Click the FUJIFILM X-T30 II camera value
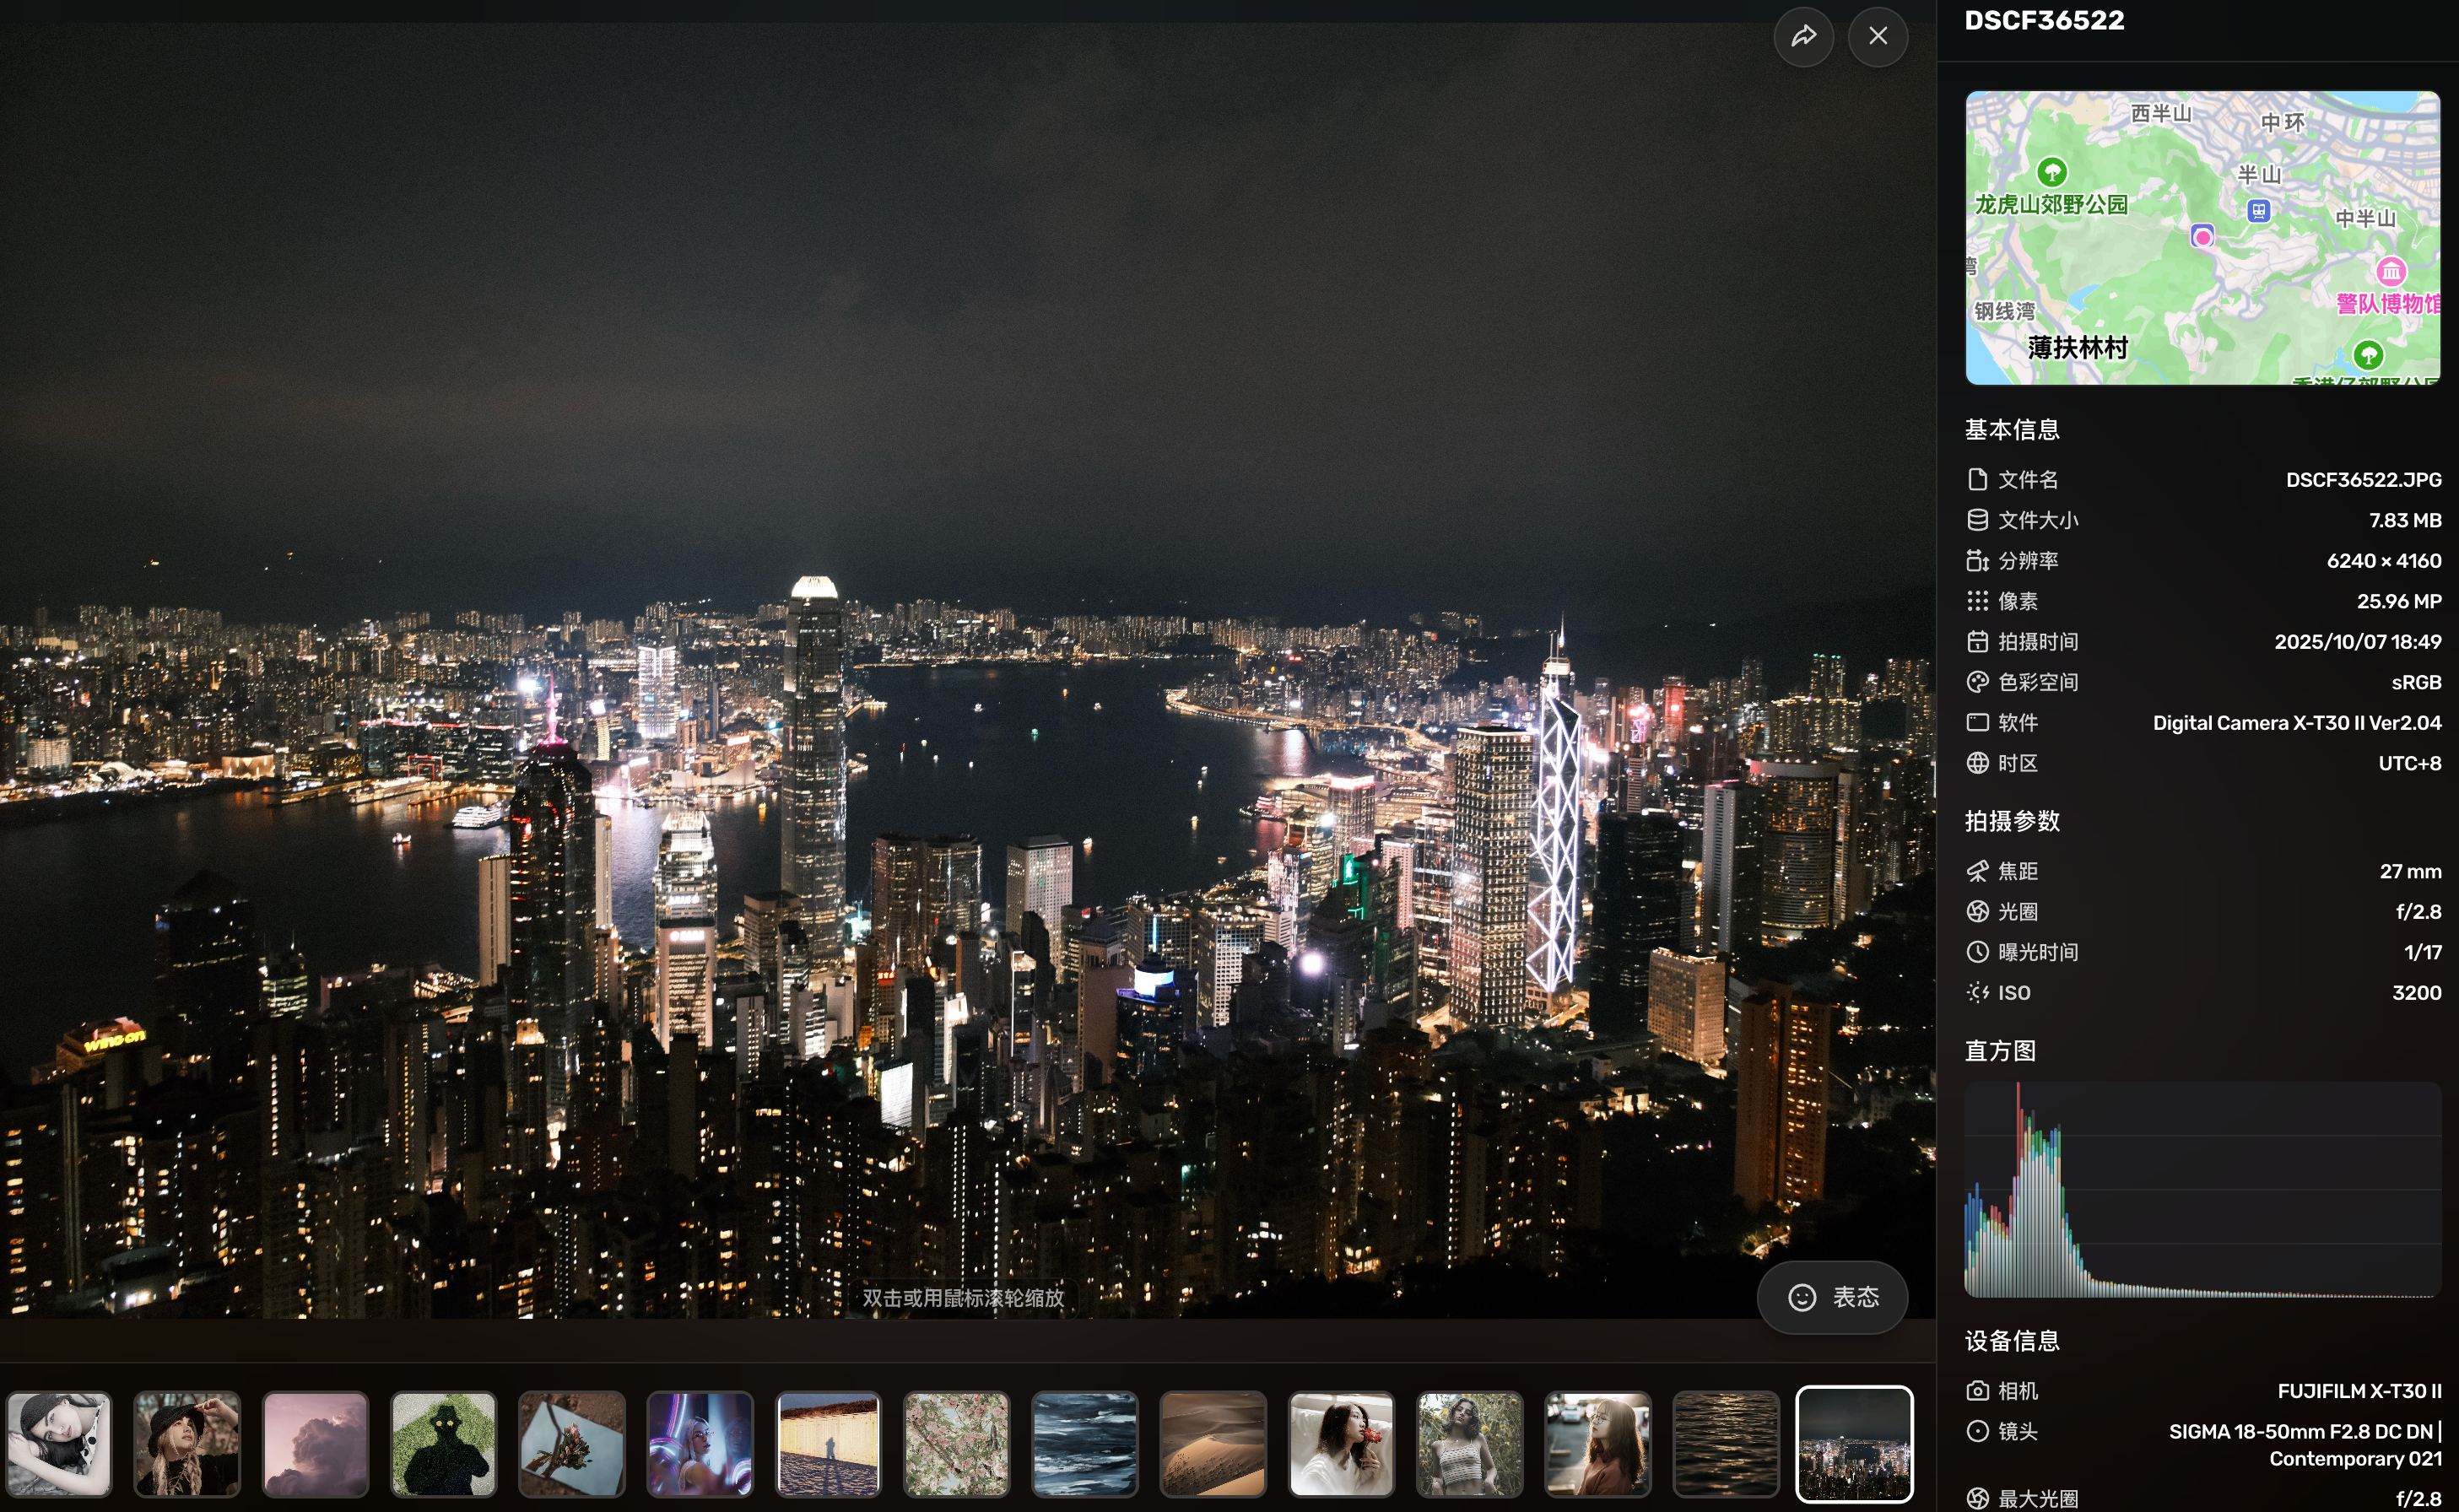2459x1512 pixels. (2359, 1391)
